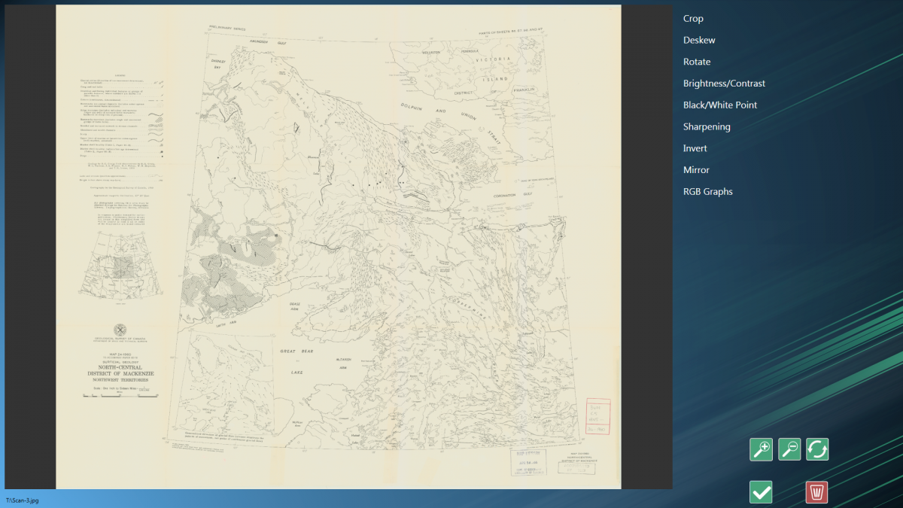Select the zoom in magnifier icon
903x508 pixels.
(760, 449)
